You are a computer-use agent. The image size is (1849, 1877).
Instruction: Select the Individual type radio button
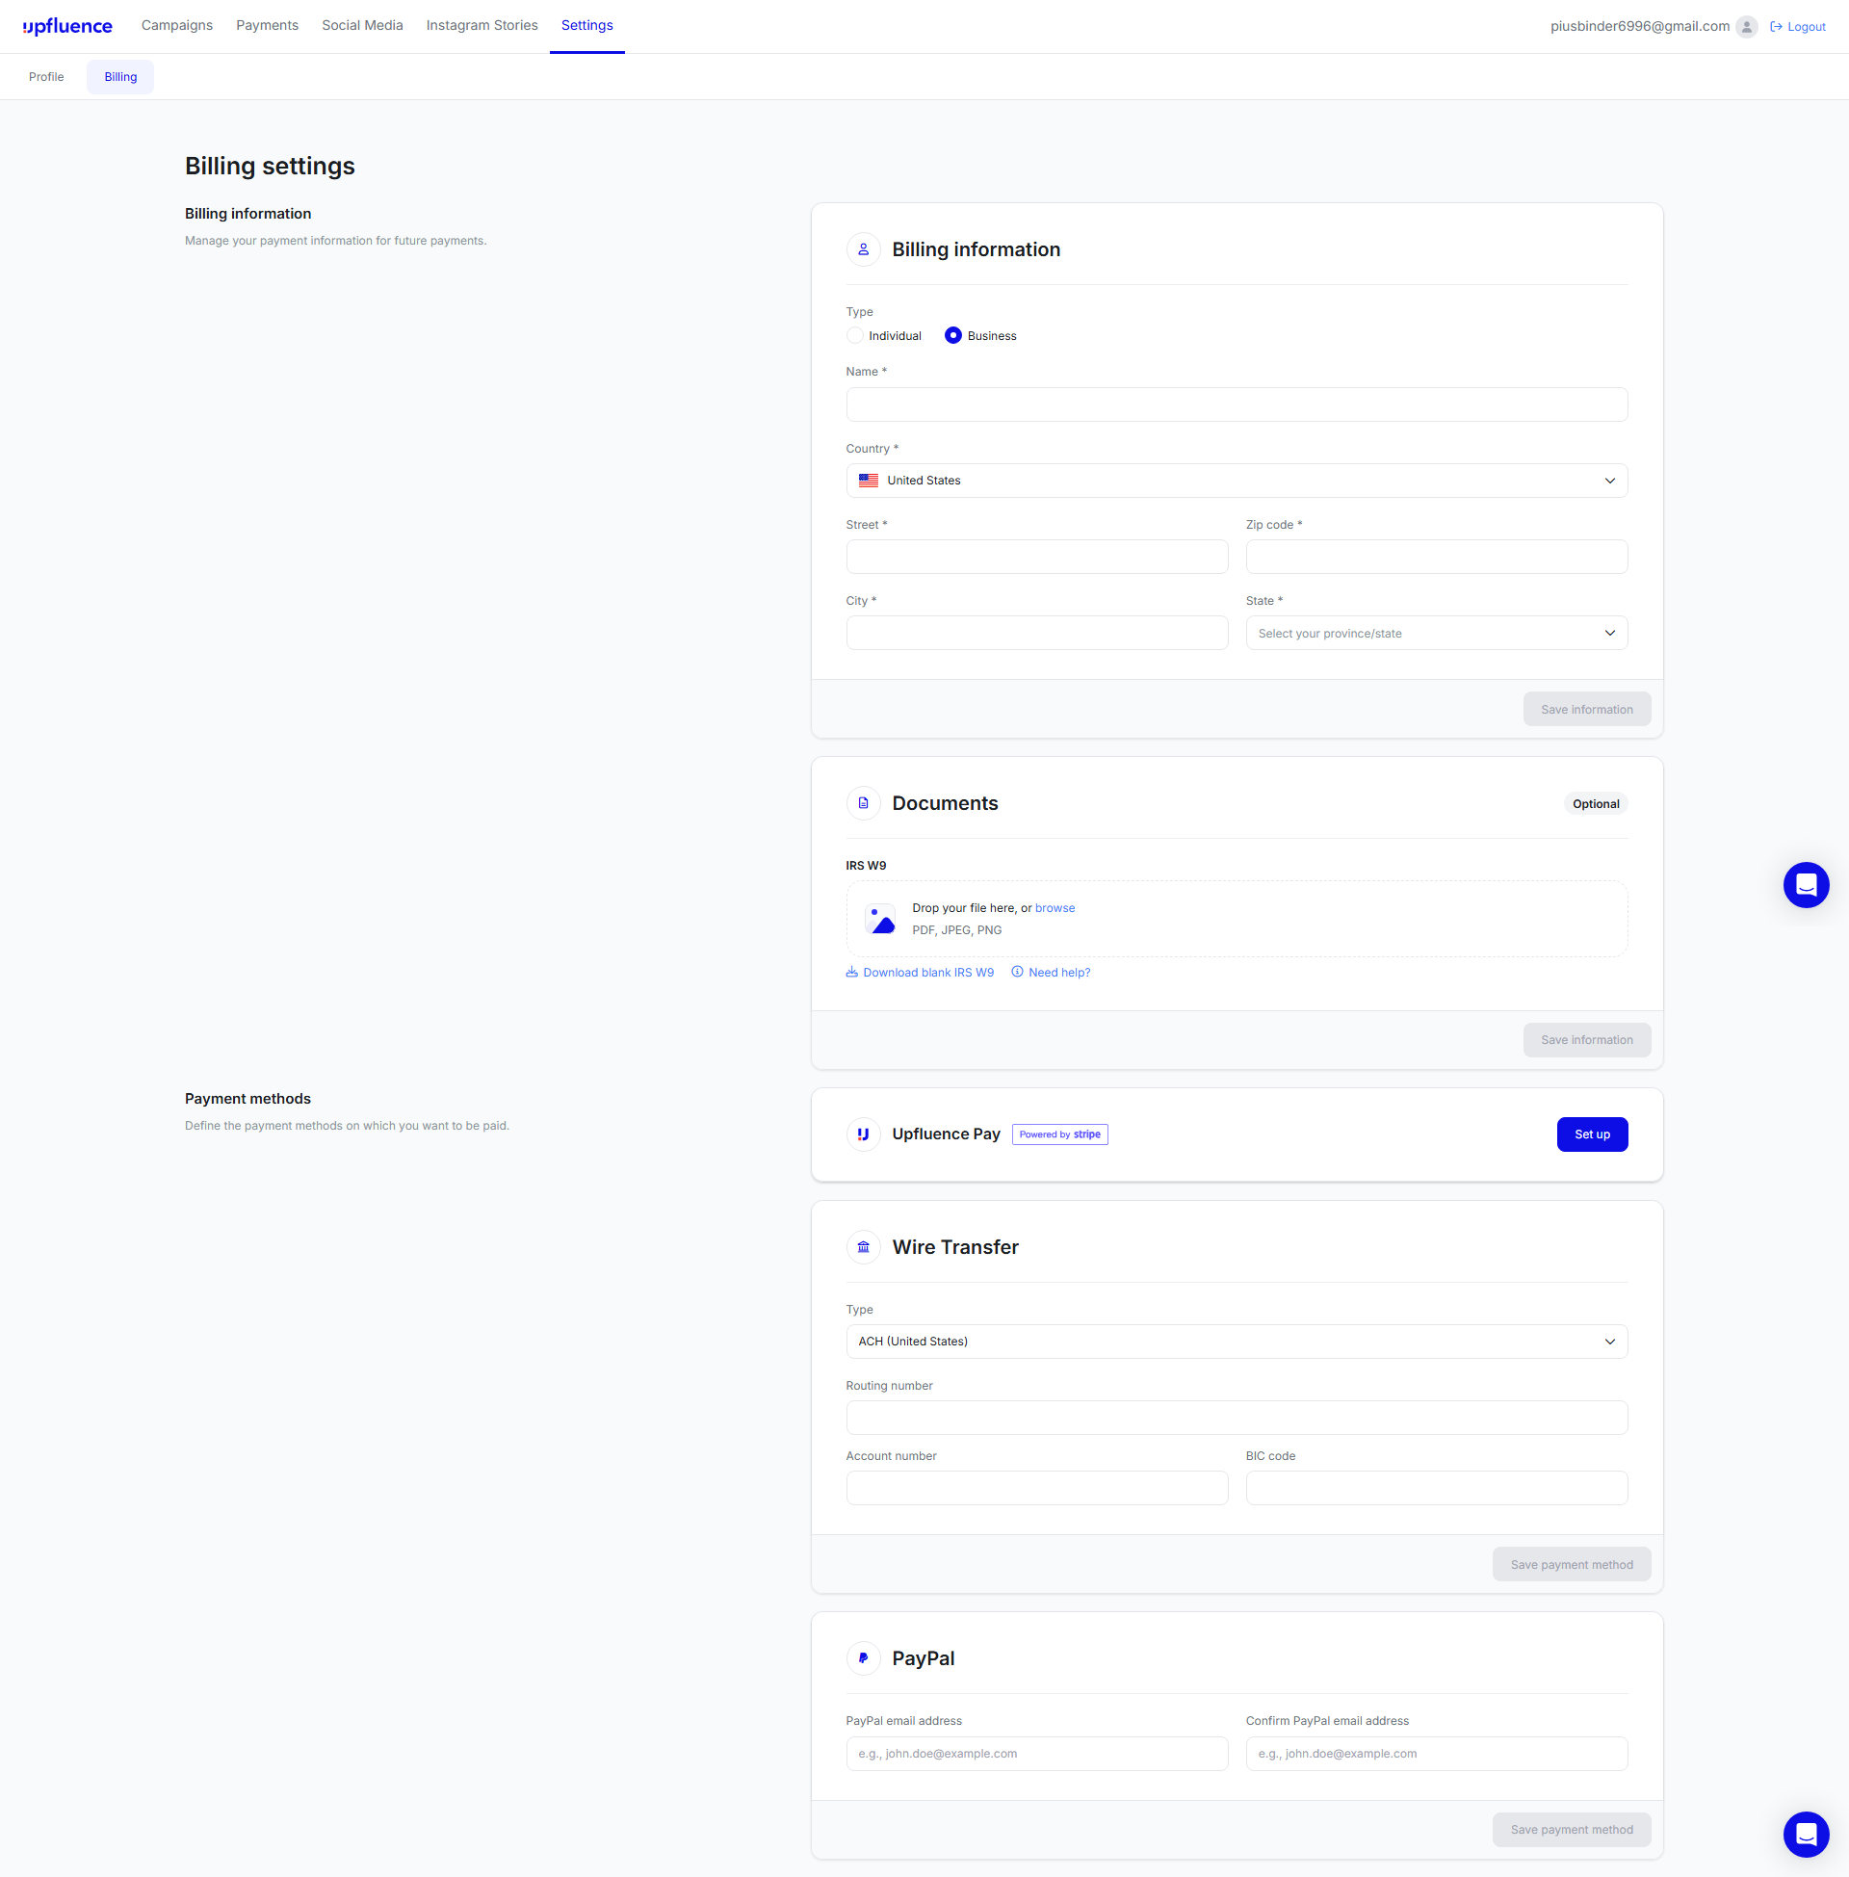[854, 336]
